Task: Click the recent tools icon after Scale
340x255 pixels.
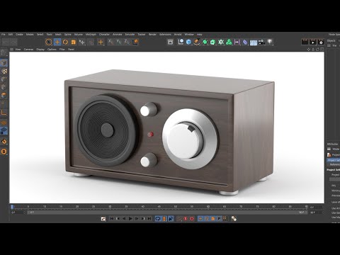Action: click(x=82, y=42)
